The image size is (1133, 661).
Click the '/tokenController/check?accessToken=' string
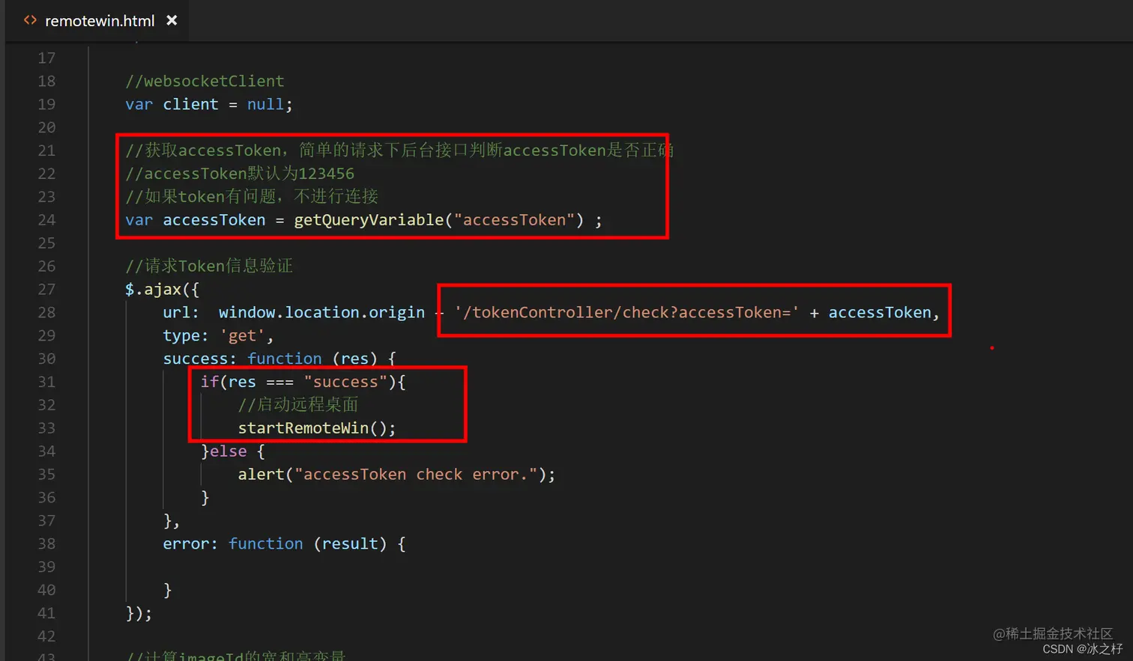click(x=626, y=312)
